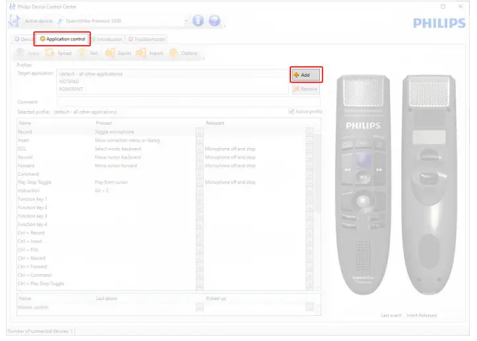Click the Move cursor backward action
This screenshot has height=341, width=477.
click(x=117, y=157)
